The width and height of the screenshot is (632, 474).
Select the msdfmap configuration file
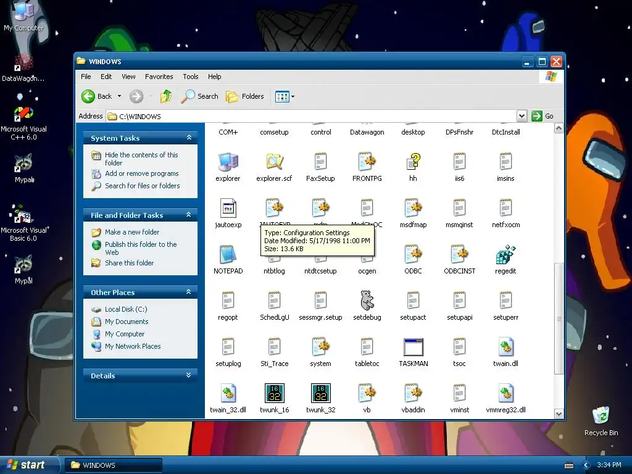pyautogui.click(x=413, y=209)
